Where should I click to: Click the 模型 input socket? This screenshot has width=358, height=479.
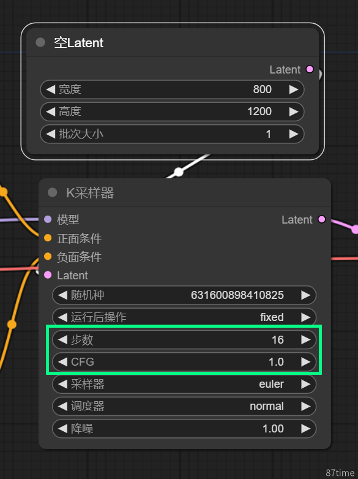[x=48, y=219]
